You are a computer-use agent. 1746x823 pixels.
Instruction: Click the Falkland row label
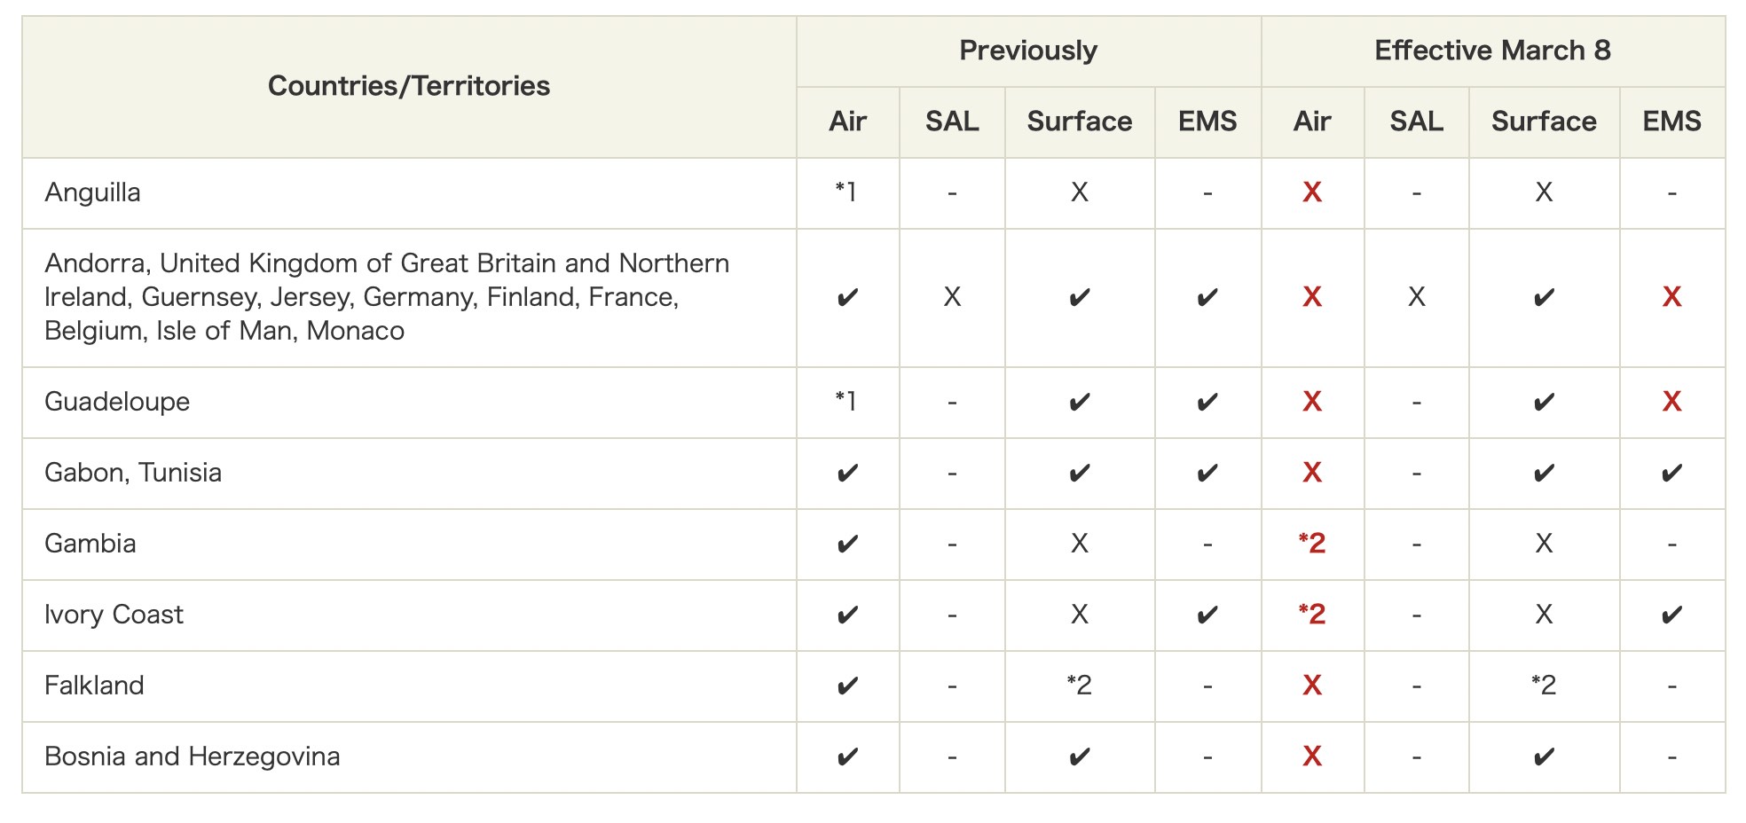pyautogui.click(x=94, y=686)
